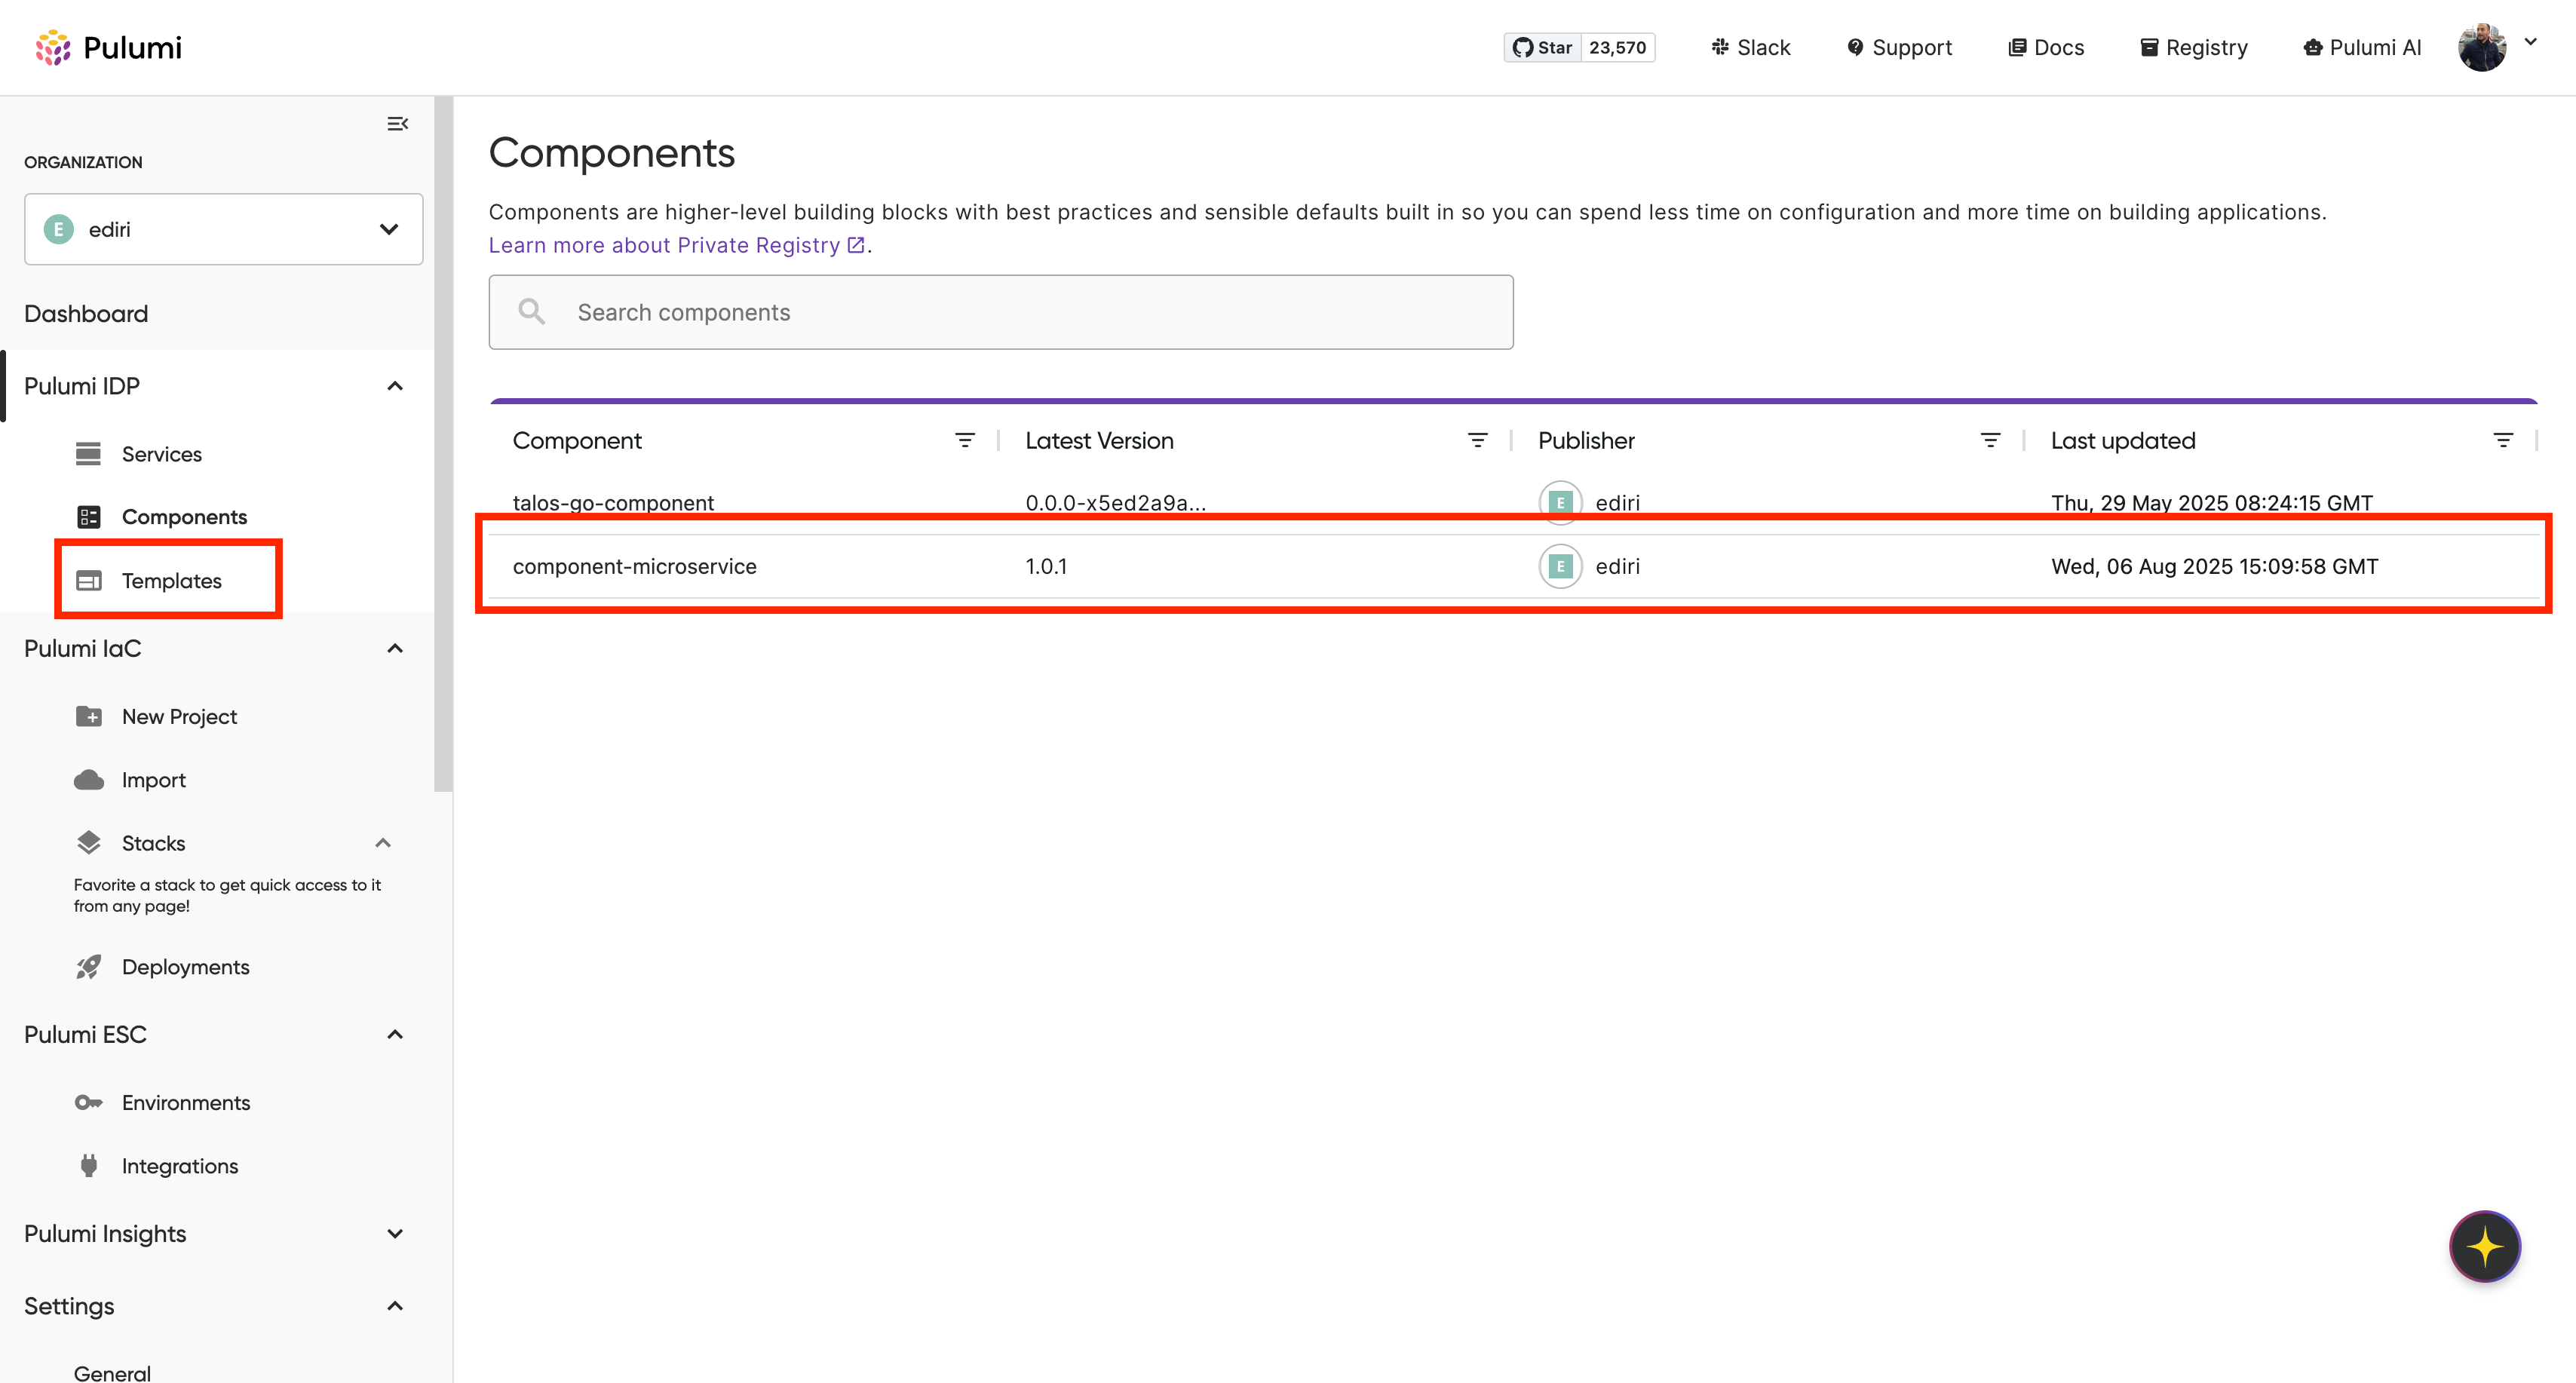Sort by the Last updated column header

2123,441
